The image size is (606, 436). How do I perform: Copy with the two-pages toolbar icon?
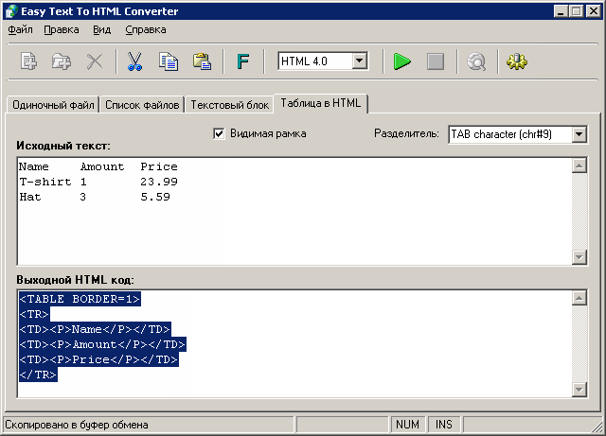tap(169, 61)
